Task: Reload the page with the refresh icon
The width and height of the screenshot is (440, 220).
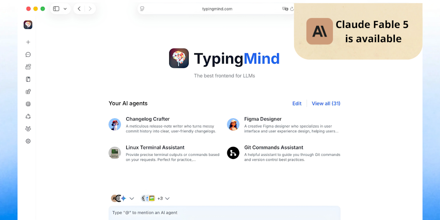Action: [x=292, y=9]
